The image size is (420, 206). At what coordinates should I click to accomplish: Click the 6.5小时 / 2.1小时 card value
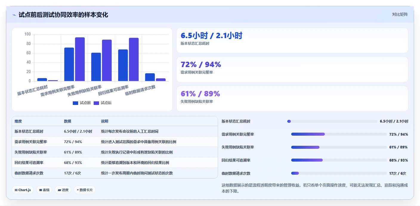coord(211,36)
